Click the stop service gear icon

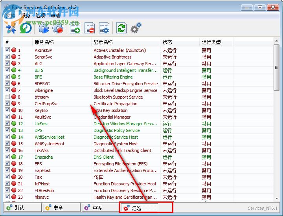(58, 28)
